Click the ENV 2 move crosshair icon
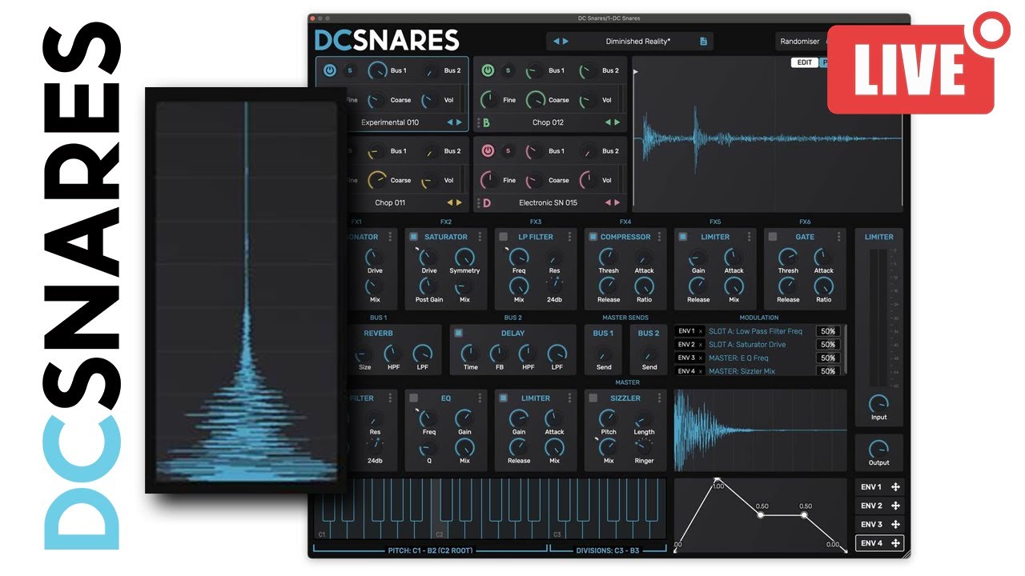Screen dimensions: 1025x576 pos(895,506)
